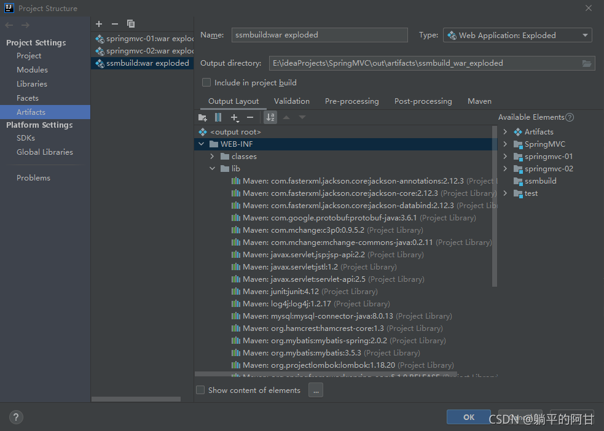Click artifact list horizontal scrollbar

[136, 399]
